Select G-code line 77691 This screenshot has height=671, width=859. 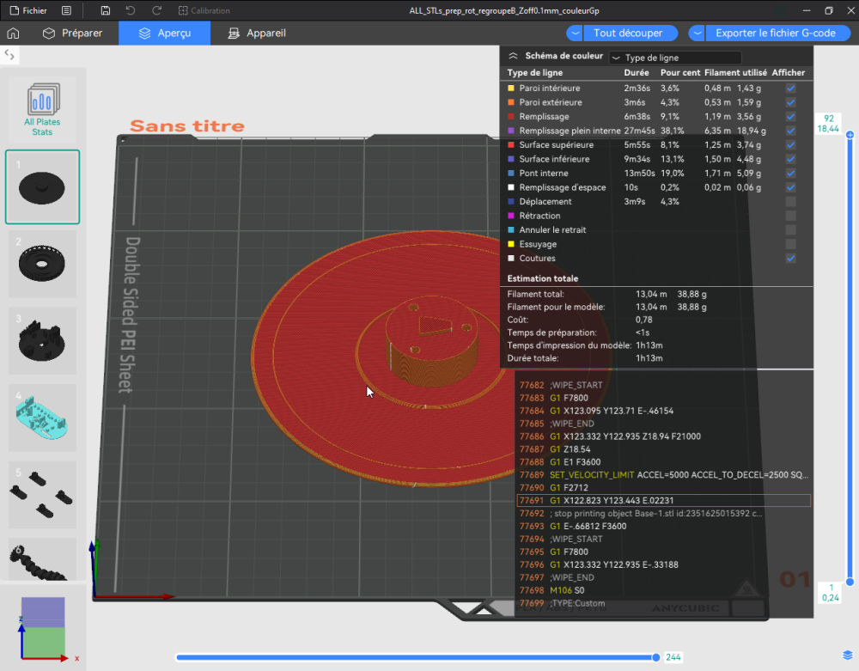(663, 501)
